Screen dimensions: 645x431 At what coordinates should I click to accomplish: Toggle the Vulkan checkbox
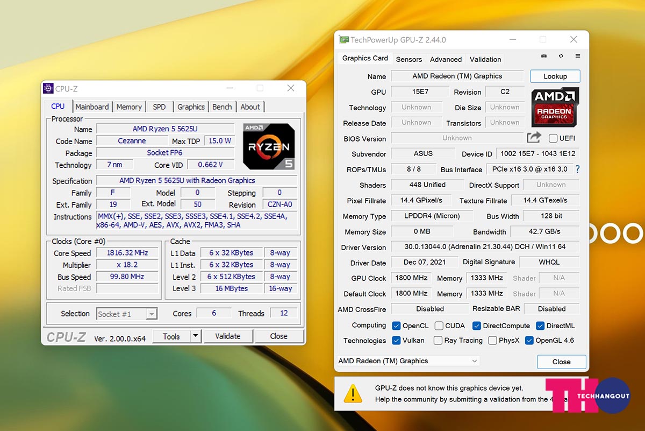[396, 341]
